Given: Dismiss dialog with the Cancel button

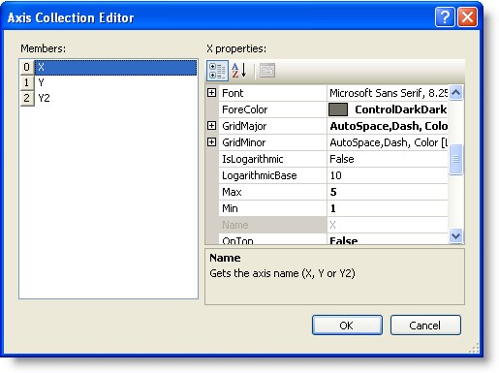Looking at the screenshot, I should 425,326.
